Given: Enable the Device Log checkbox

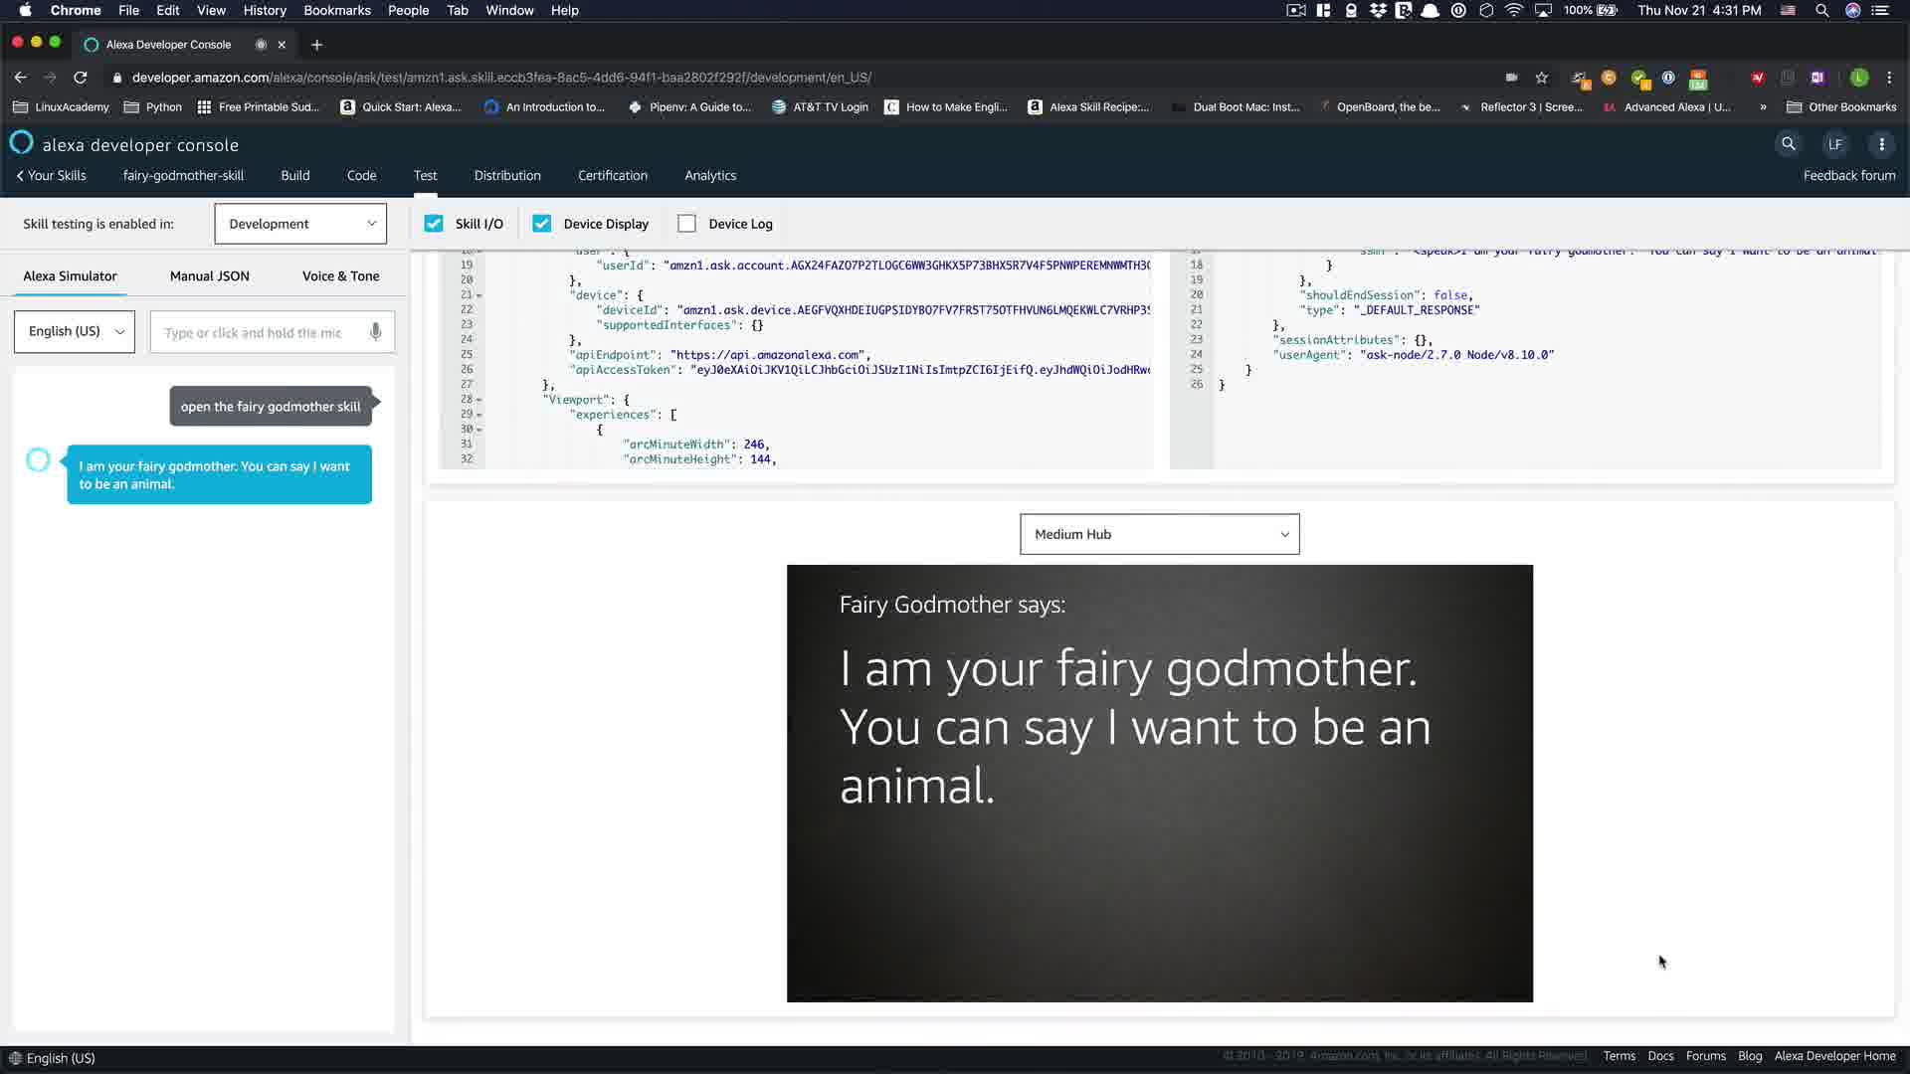Looking at the screenshot, I should pos(686,224).
